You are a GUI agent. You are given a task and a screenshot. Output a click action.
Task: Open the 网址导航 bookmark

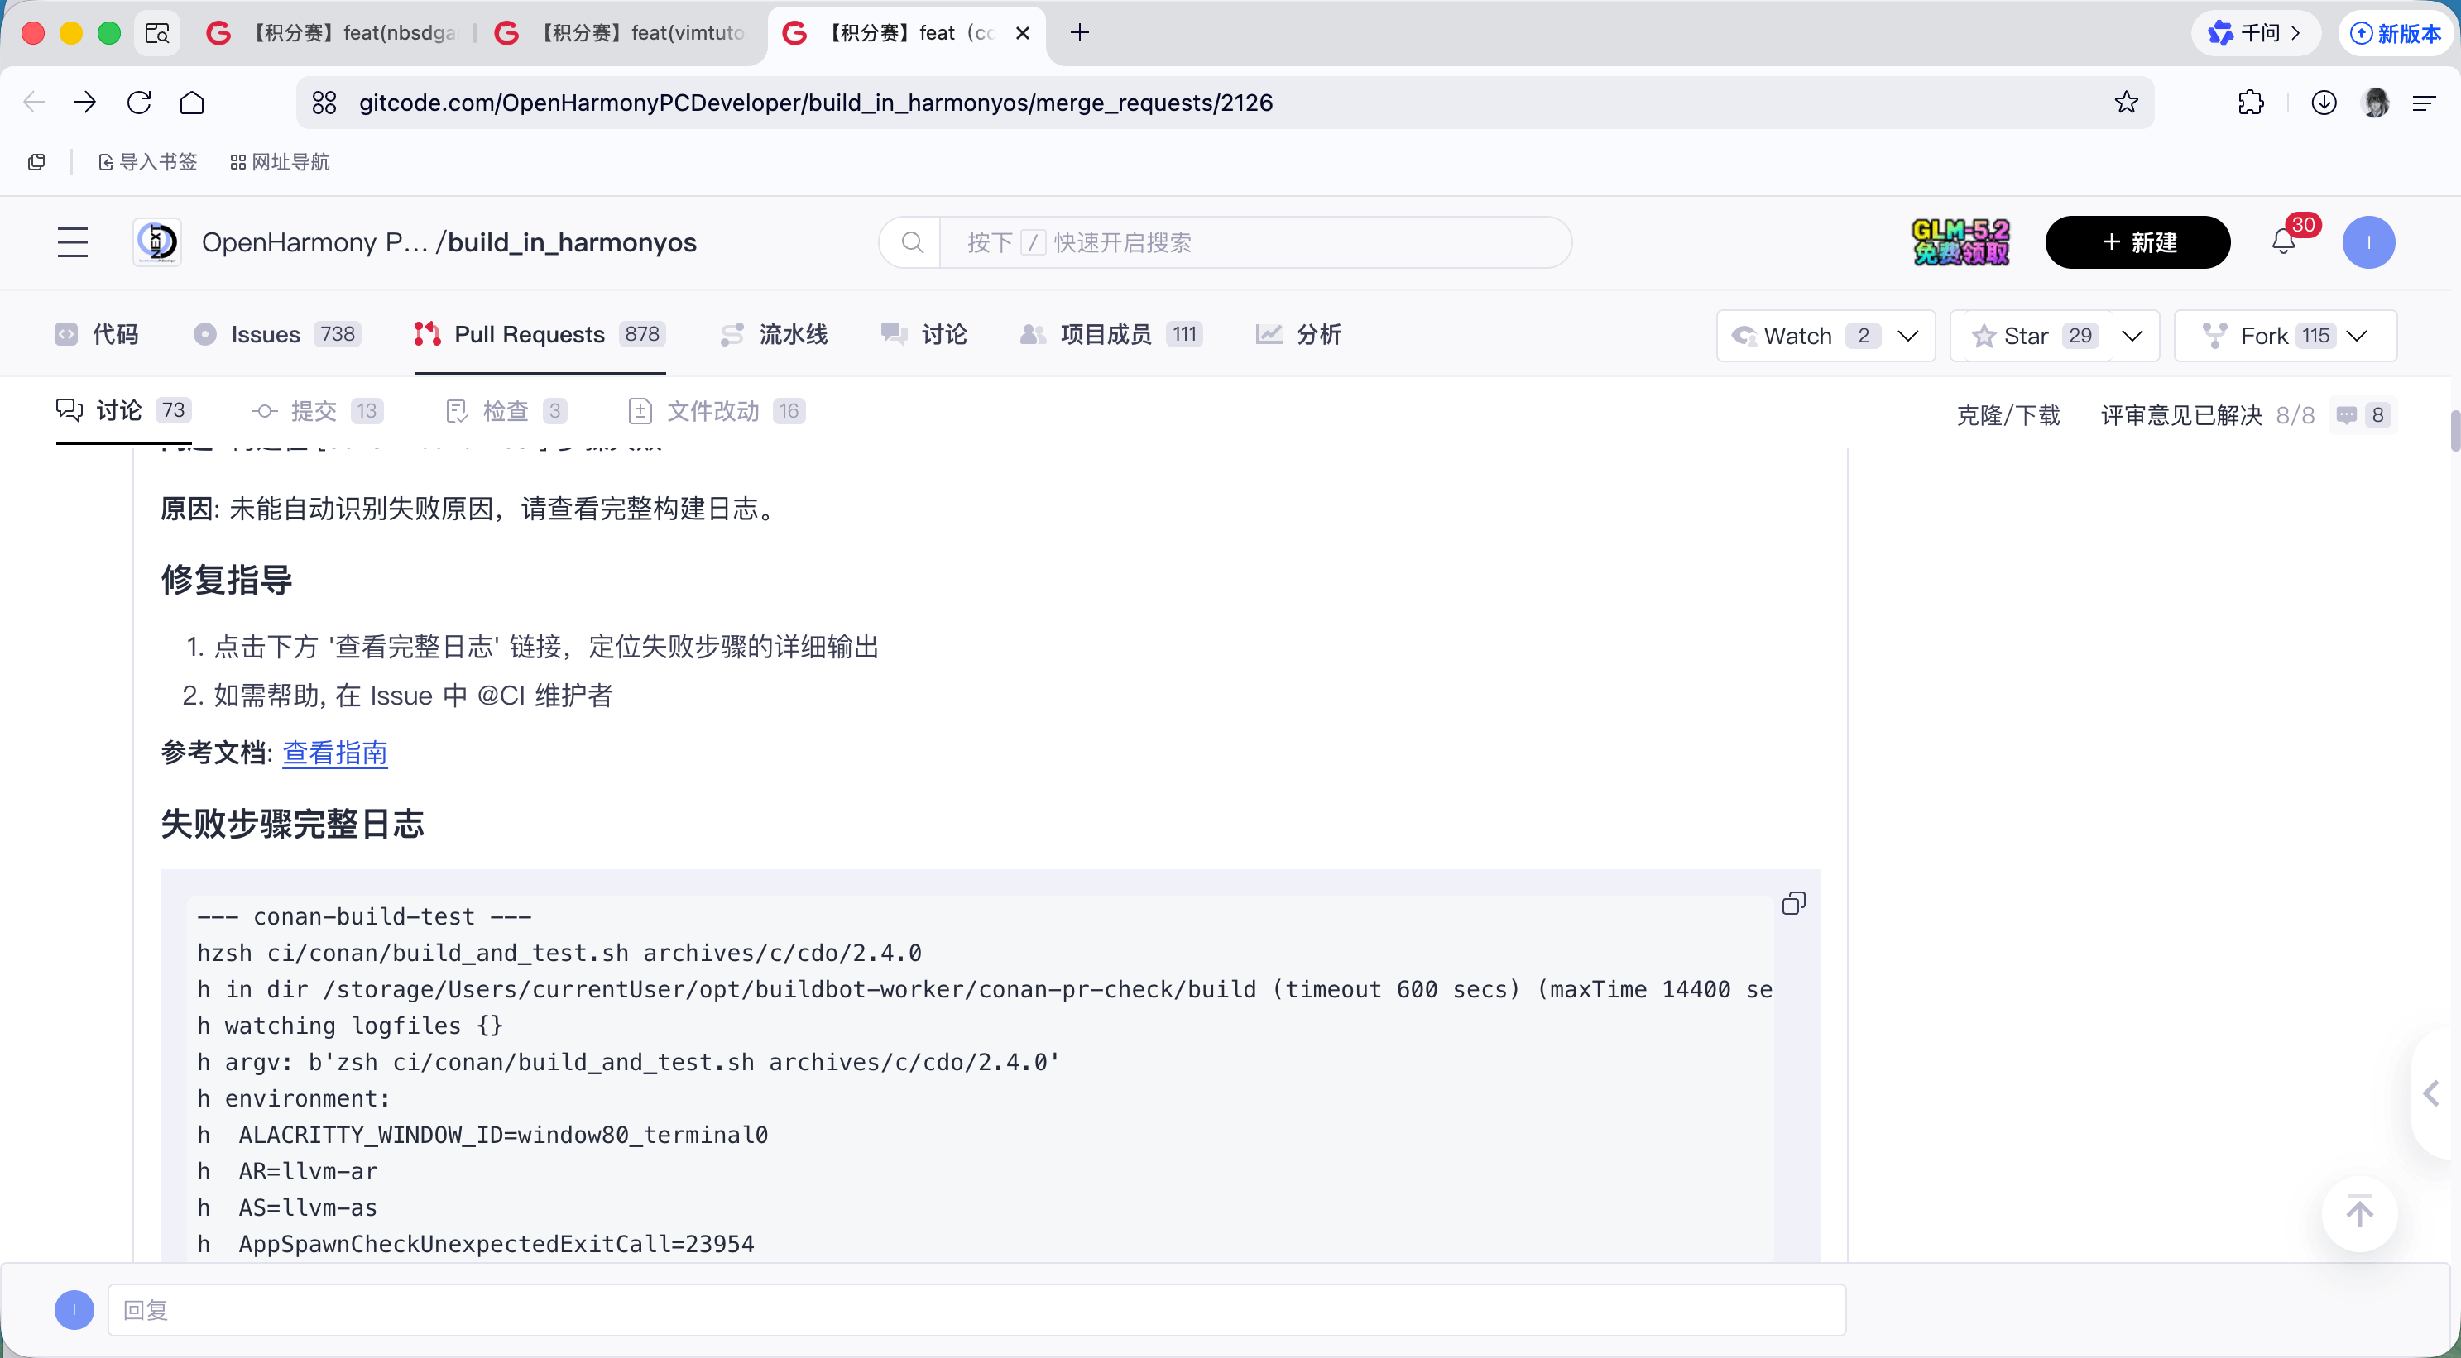(x=279, y=162)
